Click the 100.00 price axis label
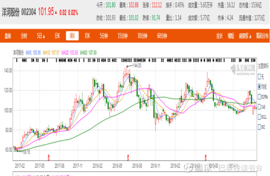The image size is (270, 176). pos(8,110)
